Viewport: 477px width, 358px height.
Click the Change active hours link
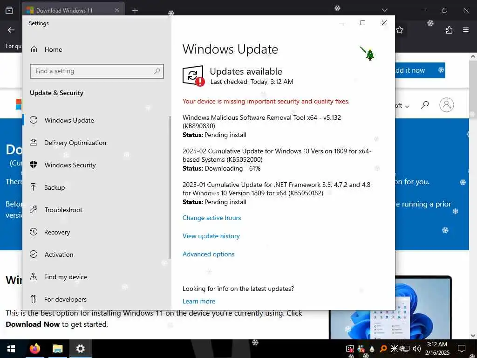click(x=212, y=218)
